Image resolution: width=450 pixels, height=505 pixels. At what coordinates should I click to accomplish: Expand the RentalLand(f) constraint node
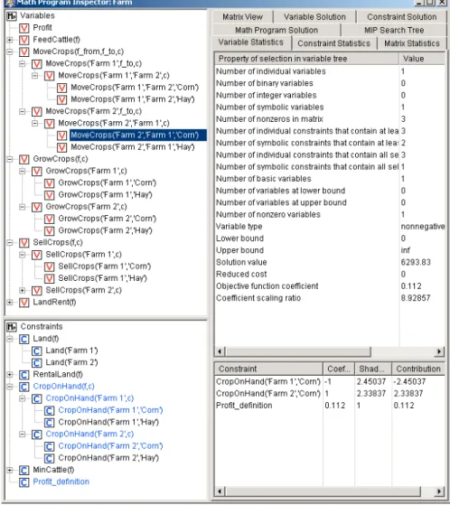[x=10, y=375]
